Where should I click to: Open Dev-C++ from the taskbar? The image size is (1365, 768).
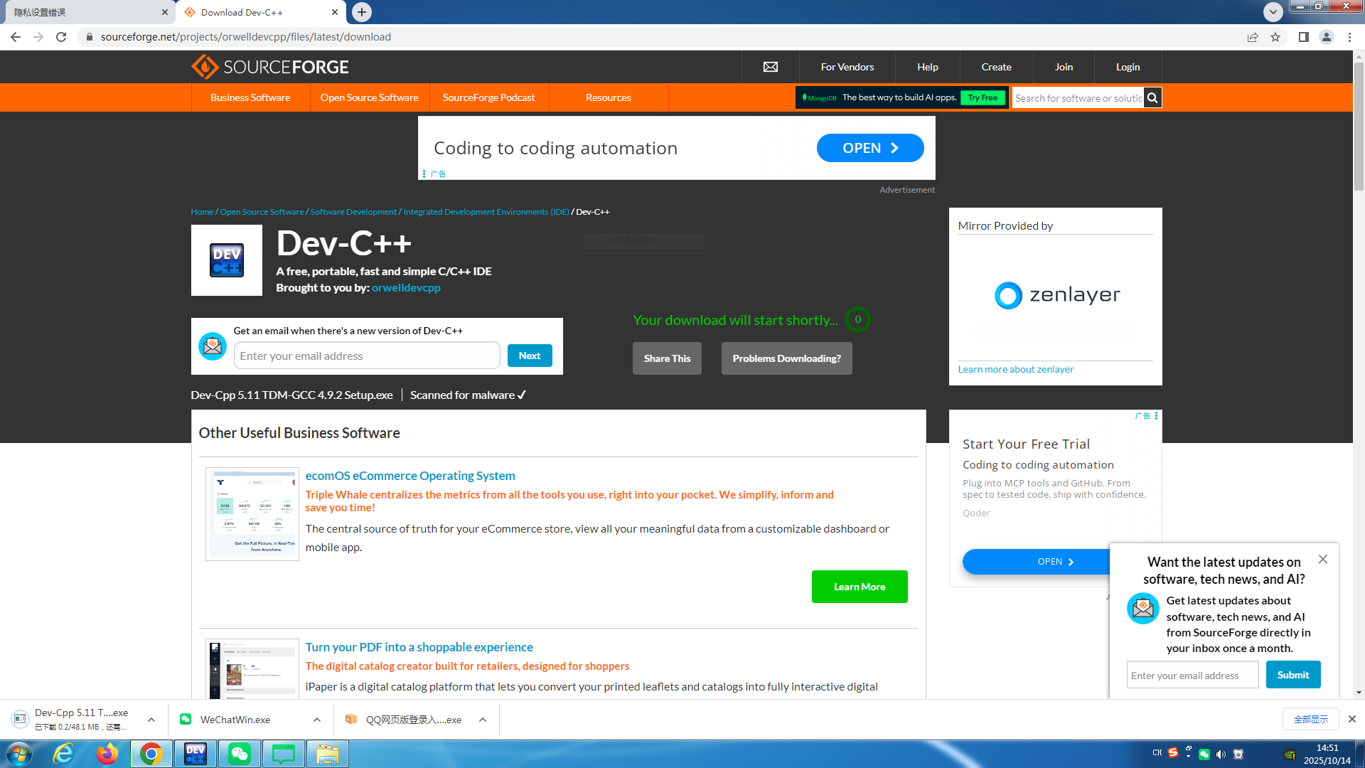[195, 754]
